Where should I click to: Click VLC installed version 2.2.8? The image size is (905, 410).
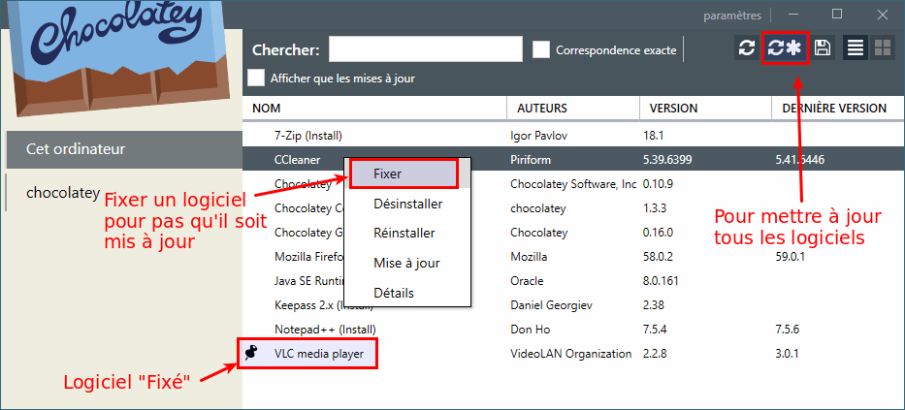coord(655,354)
